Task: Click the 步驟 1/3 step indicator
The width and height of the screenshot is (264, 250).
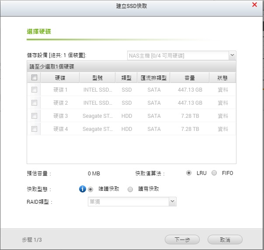Action: point(31,240)
